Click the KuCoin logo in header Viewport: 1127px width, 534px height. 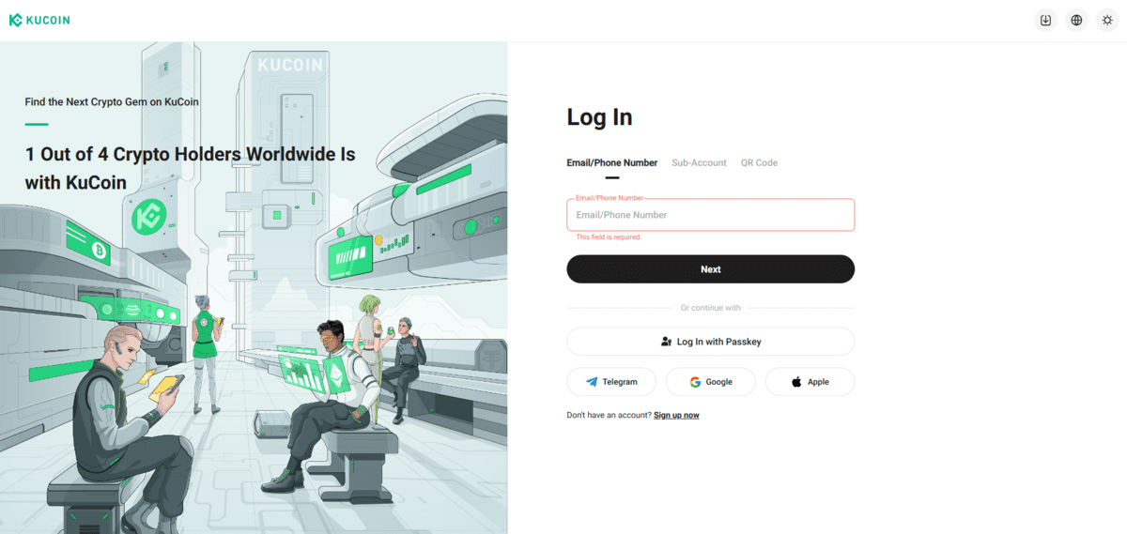click(x=39, y=20)
